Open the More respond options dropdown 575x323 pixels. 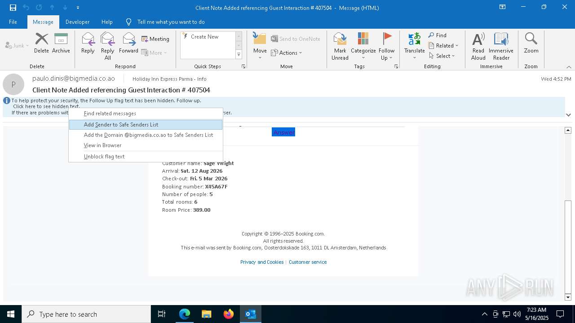[x=155, y=53]
